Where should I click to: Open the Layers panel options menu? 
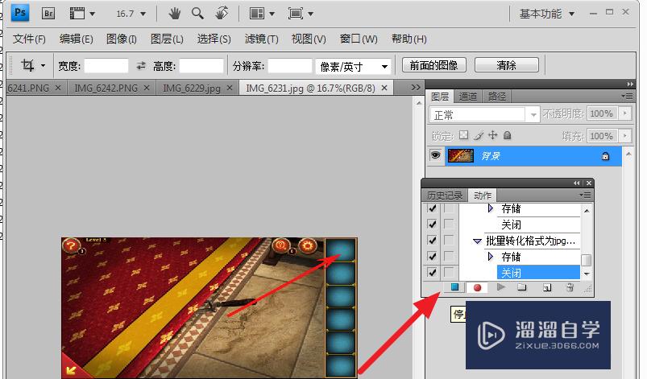627,96
